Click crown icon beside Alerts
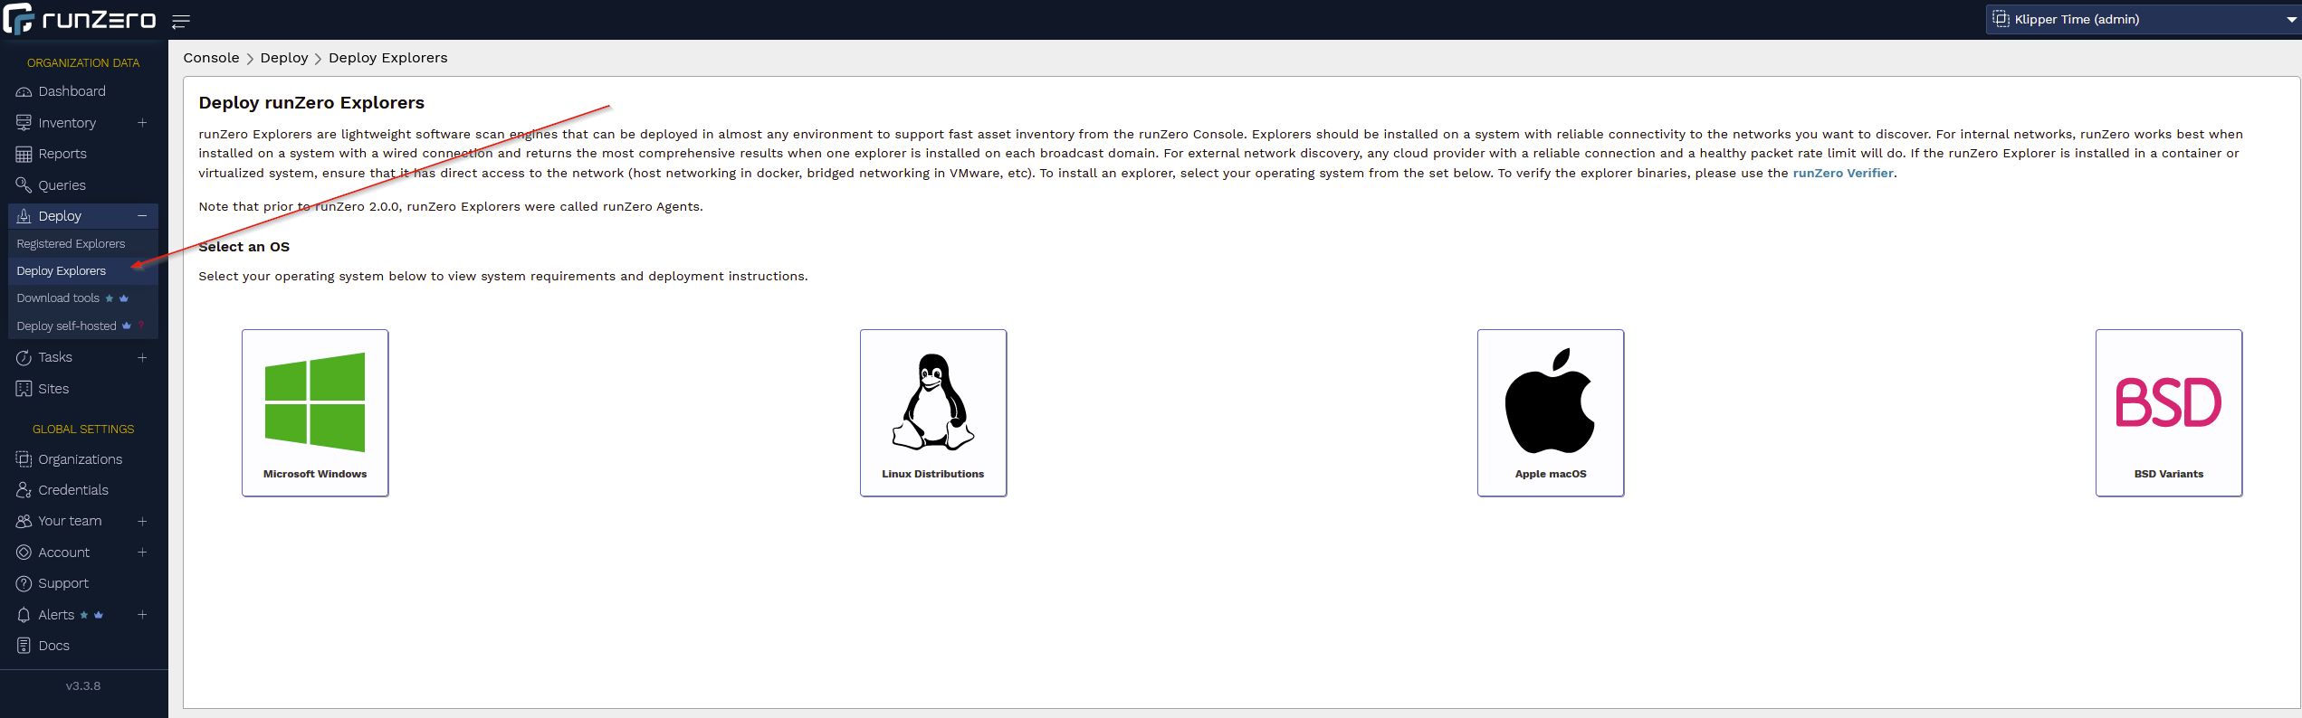 click(99, 615)
